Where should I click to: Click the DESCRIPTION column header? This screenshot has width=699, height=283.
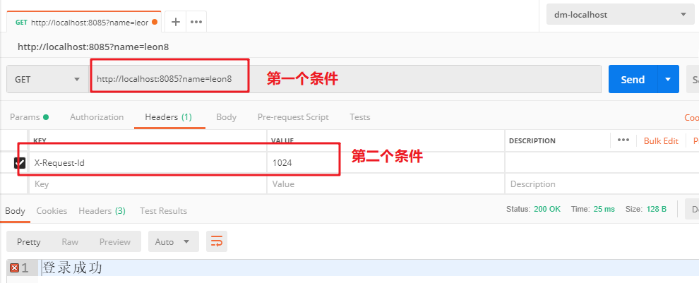click(532, 141)
